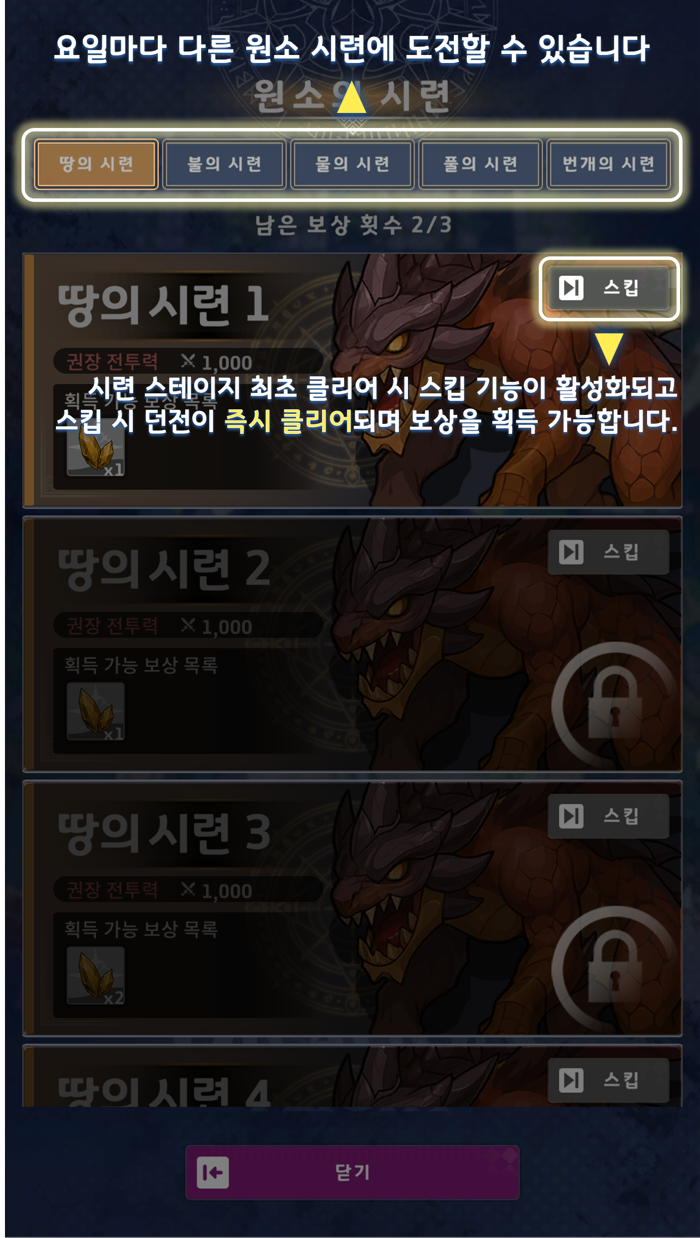700x1238 pixels.
Task: Select the 번개의 시련 tab
Action: (x=608, y=164)
